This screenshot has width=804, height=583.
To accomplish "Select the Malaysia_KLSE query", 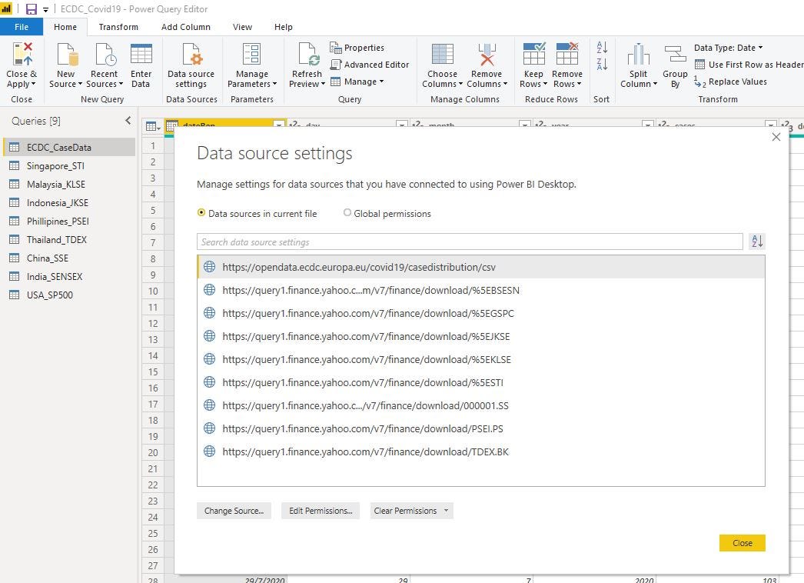I will pos(69,185).
